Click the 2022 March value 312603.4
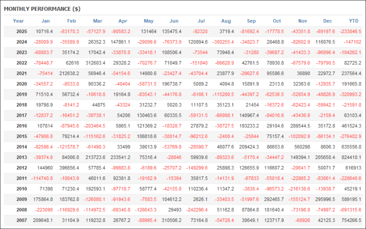 [94, 63]
